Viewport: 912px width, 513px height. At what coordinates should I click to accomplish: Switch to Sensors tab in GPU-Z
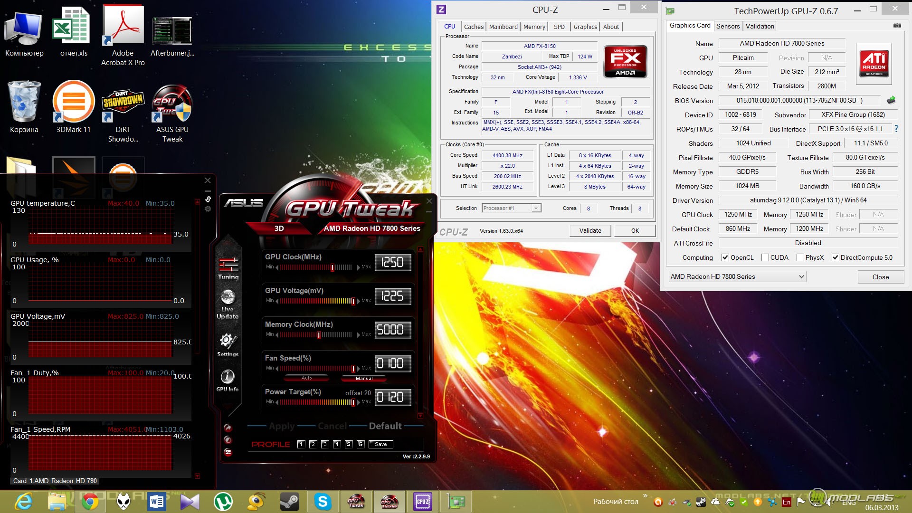point(728,26)
